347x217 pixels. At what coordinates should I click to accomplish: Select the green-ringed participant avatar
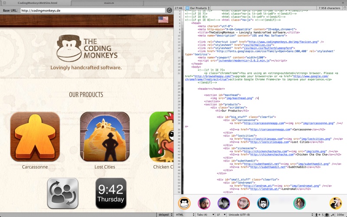click(299, 203)
